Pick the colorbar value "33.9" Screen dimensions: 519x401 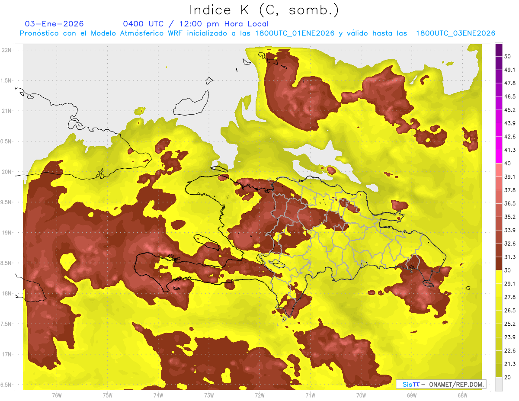click(509, 230)
